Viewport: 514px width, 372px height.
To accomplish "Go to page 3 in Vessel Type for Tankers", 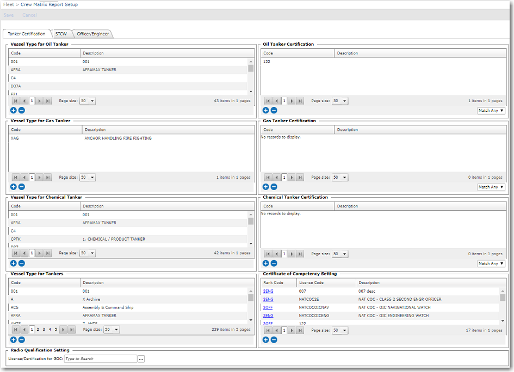I will (x=44, y=330).
